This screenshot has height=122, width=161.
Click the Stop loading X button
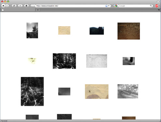[20, 6]
